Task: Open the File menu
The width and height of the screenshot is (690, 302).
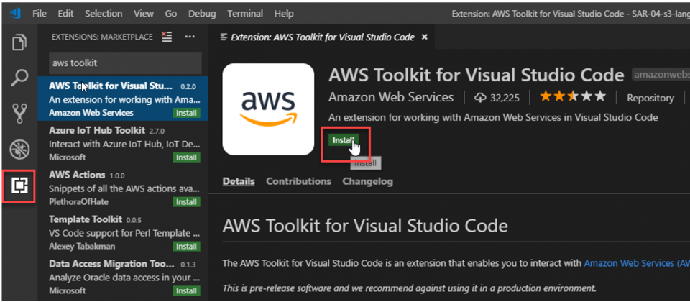Action: [39, 14]
